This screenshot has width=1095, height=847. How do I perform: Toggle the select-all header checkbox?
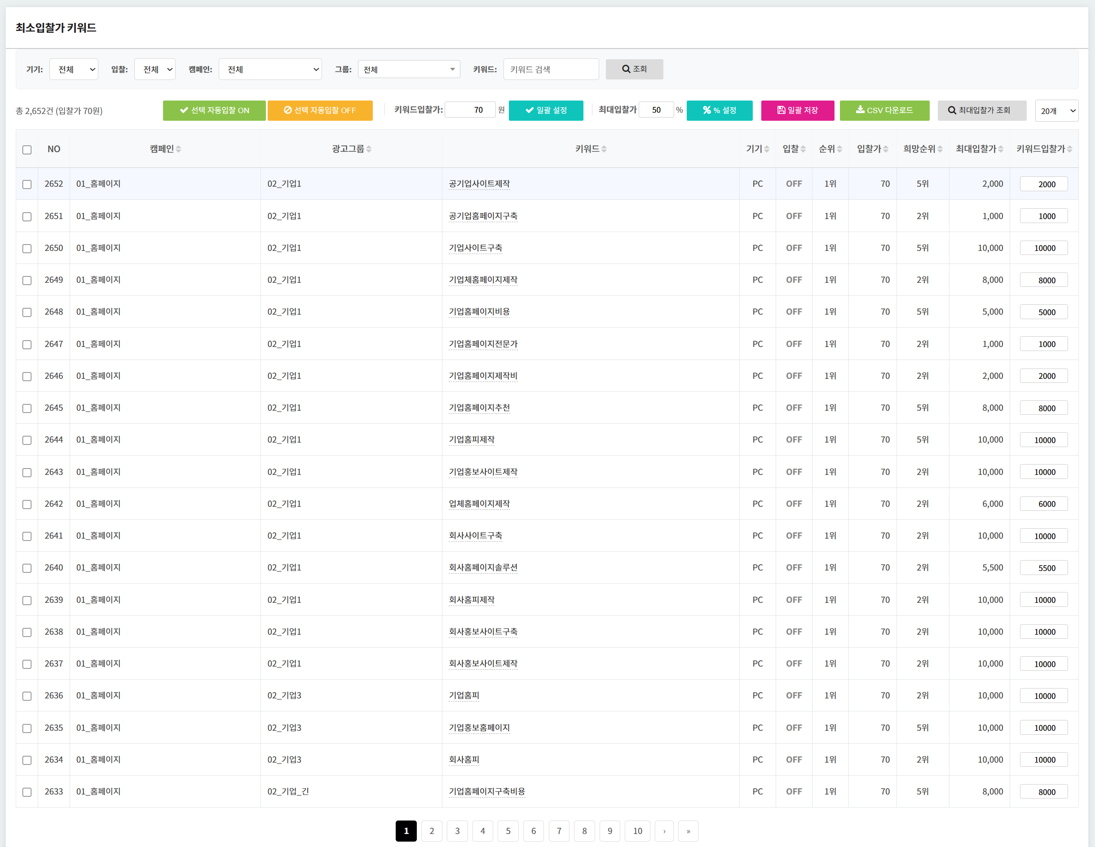coord(27,150)
